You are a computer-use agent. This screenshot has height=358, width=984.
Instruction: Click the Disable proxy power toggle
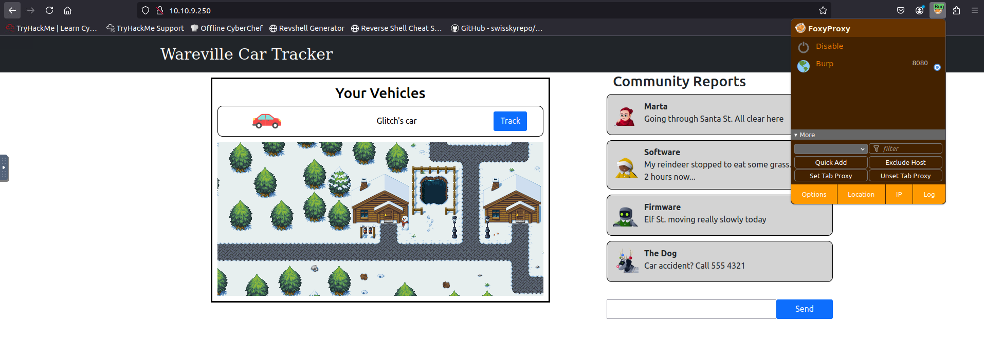(804, 47)
